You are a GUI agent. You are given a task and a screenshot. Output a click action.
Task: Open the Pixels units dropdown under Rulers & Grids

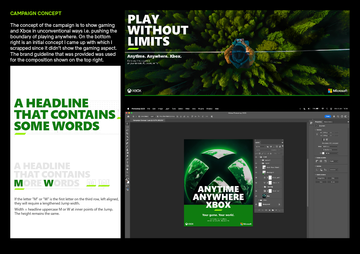[x=334, y=161]
